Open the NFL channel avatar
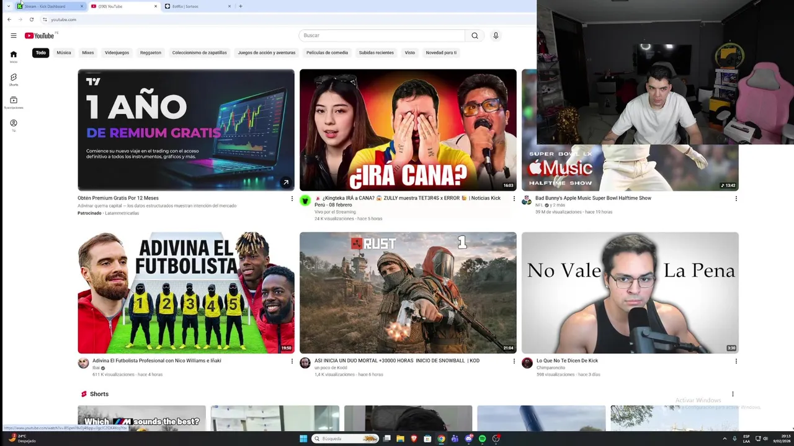794x446 pixels. (x=527, y=201)
